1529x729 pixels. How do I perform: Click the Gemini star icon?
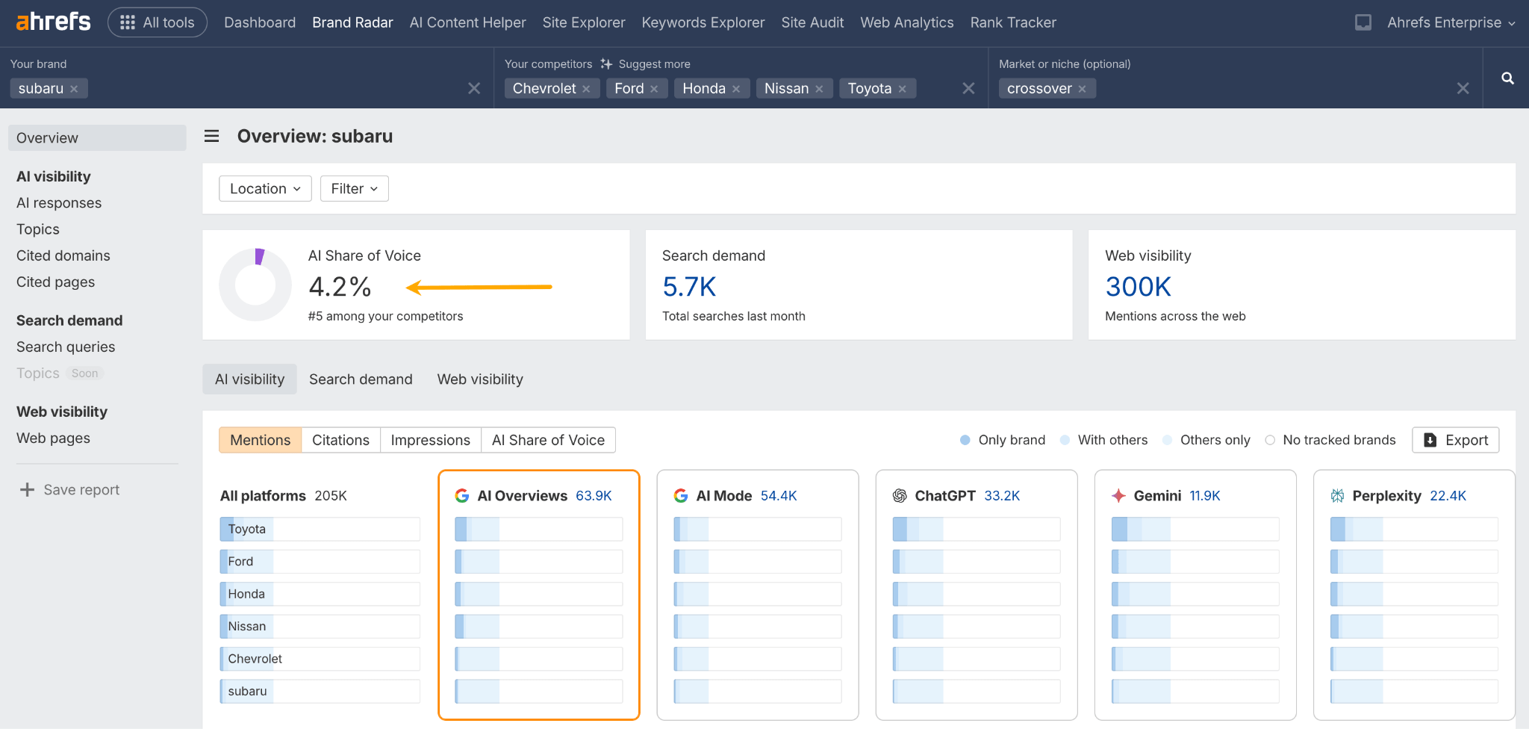1119,495
